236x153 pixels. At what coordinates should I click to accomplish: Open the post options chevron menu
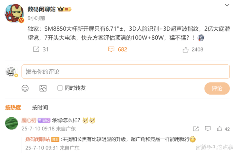227,5
